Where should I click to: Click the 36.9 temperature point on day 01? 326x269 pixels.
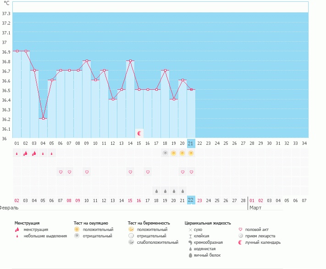pyautogui.click(x=17, y=51)
